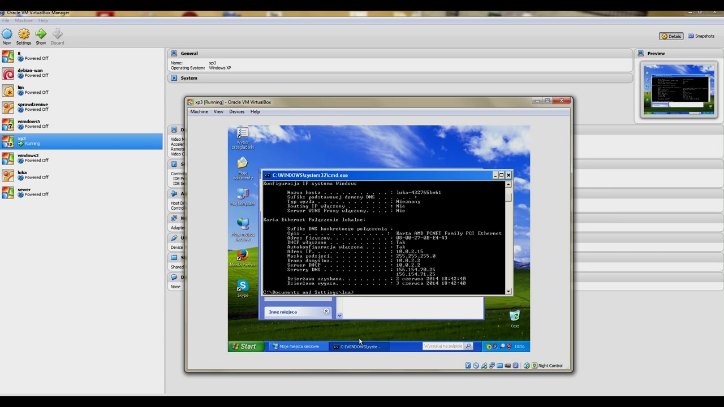724x407 pixels.
Task: Click the USB devices status icon
Action: [484, 365]
